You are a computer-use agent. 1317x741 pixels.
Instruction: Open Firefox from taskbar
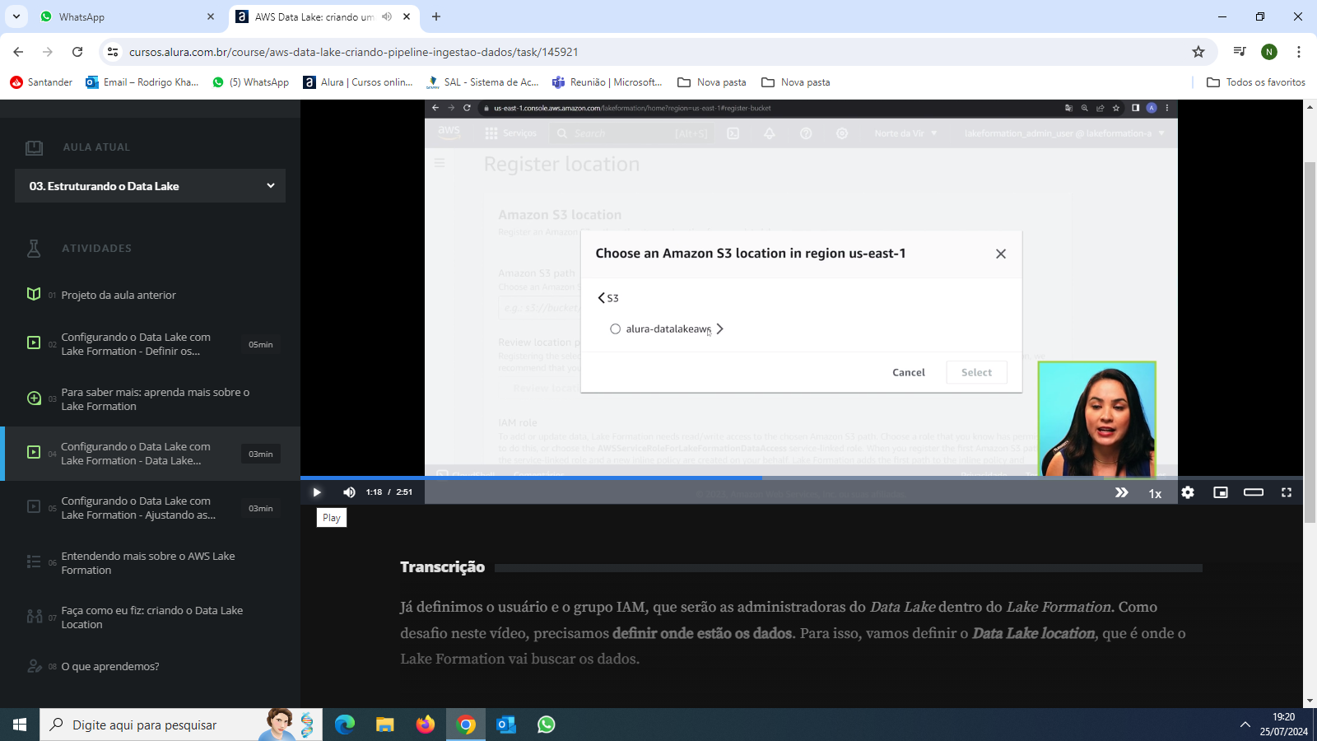pos(426,725)
